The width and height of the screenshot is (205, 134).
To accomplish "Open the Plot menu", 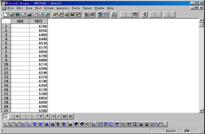I will tap(38, 8).
